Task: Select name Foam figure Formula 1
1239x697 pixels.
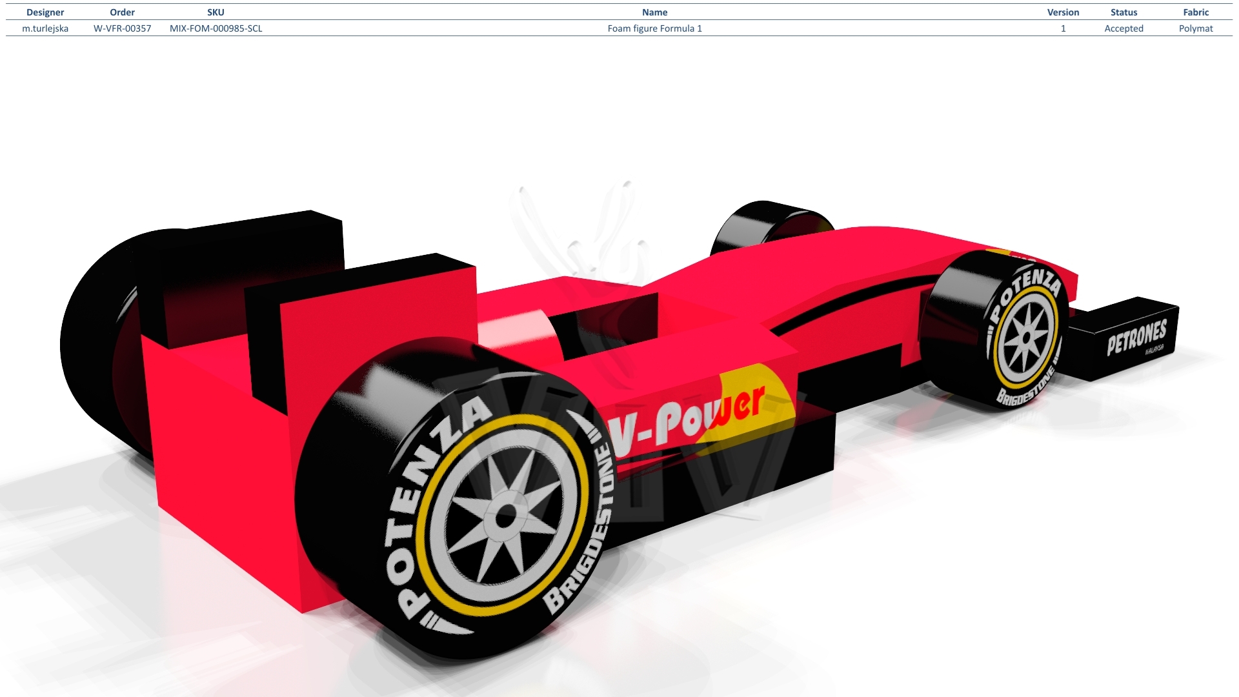Action: pyautogui.click(x=654, y=28)
